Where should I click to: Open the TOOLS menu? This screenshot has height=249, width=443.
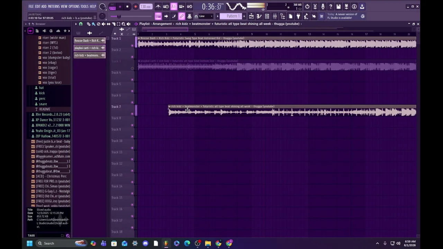click(84, 7)
